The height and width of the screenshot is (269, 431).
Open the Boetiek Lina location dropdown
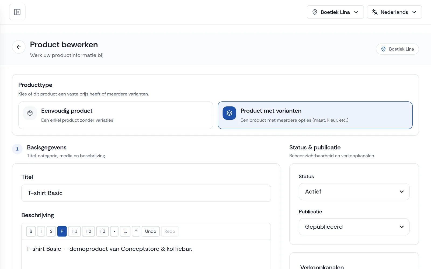335,12
